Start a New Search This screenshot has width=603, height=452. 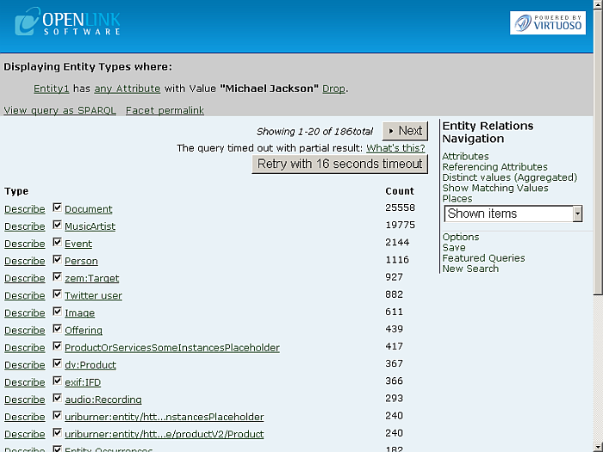(470, 269)
